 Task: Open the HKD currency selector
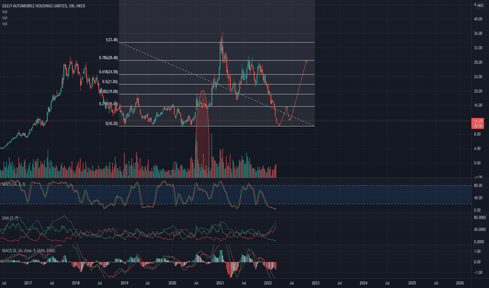[480, 6]
